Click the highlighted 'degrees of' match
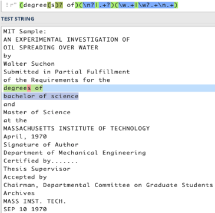 click(23, 88)
